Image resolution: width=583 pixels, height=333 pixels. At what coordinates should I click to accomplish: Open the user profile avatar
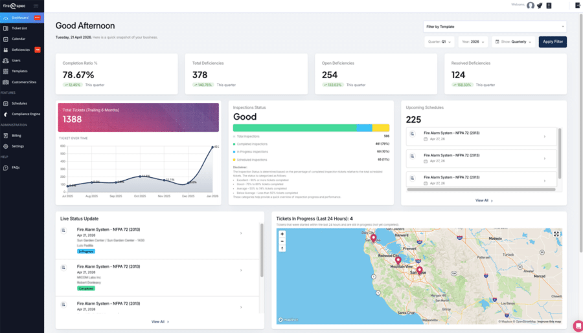531,5
